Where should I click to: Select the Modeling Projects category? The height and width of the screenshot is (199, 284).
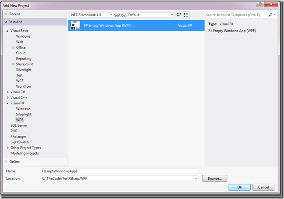point(25,153)
